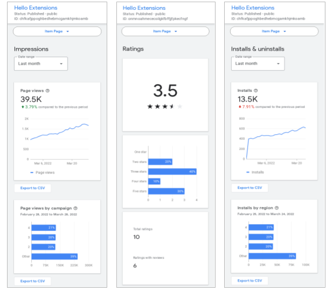
Task: Click the empty fifth rating star
Action: [180, 107]
